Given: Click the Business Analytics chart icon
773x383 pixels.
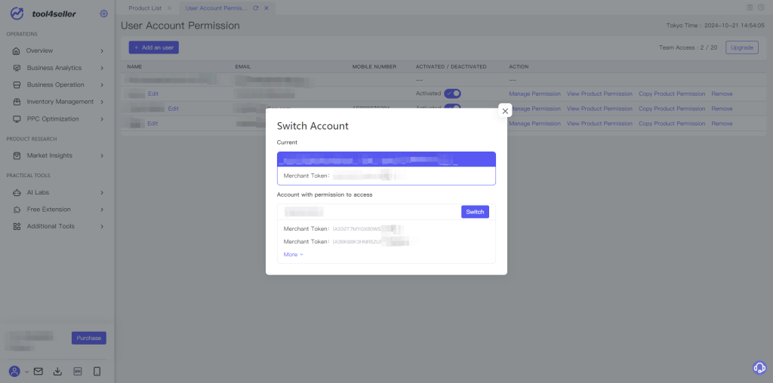Looking at the screenshot, I should 17,68.
